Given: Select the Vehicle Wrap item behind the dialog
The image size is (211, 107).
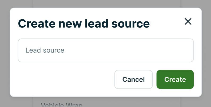Looking at the screenshot, I should [62, 105].
